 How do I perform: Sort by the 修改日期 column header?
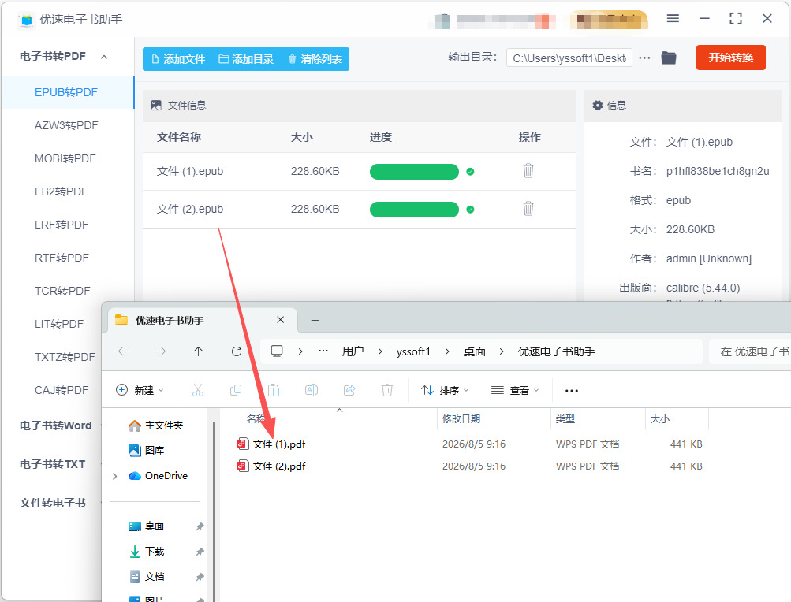point(461,419)
